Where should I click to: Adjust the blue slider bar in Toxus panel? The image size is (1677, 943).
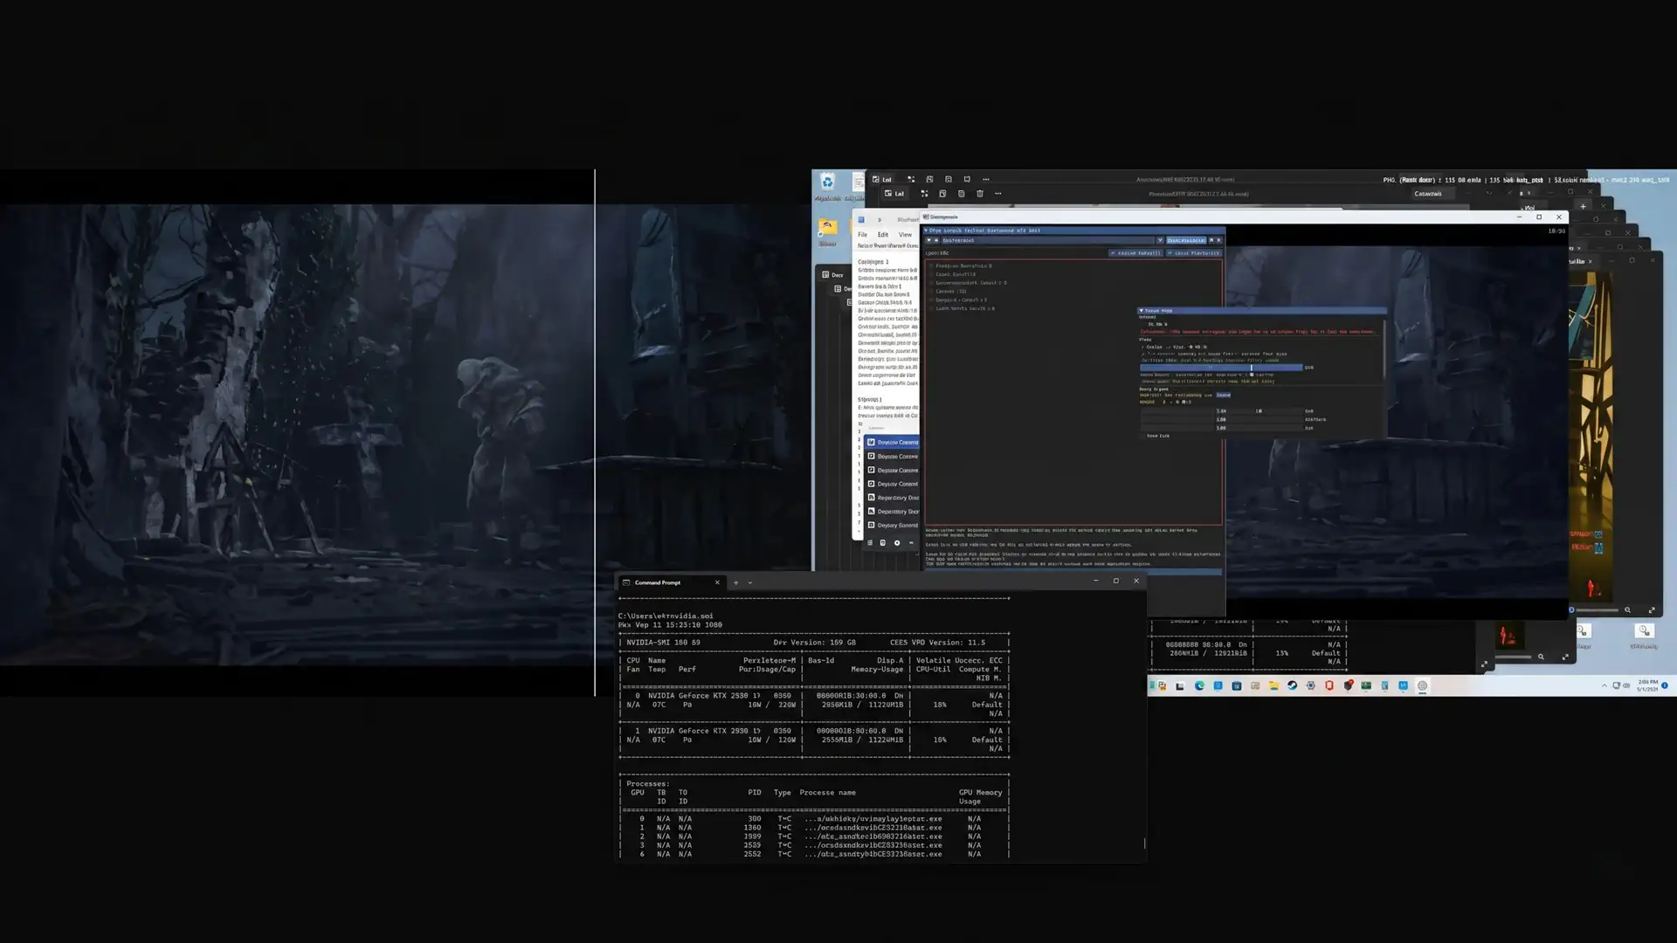tap(1221, 368)
